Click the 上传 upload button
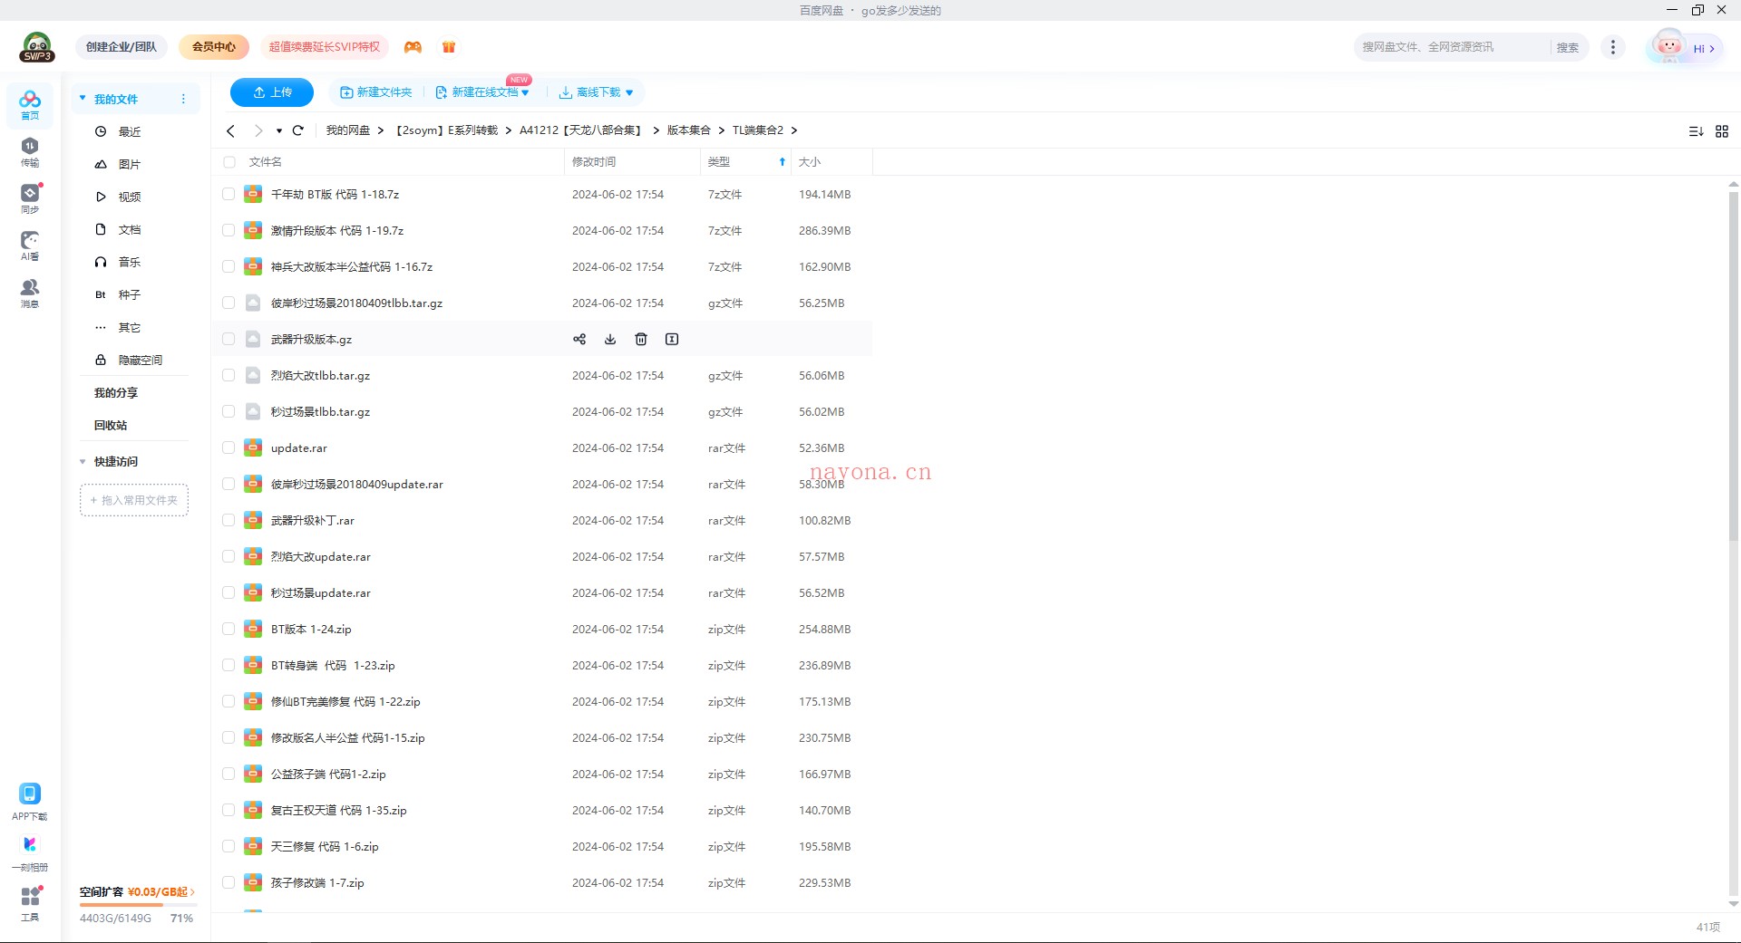This screenshot has height=943, width=1741. click(272, 92)
